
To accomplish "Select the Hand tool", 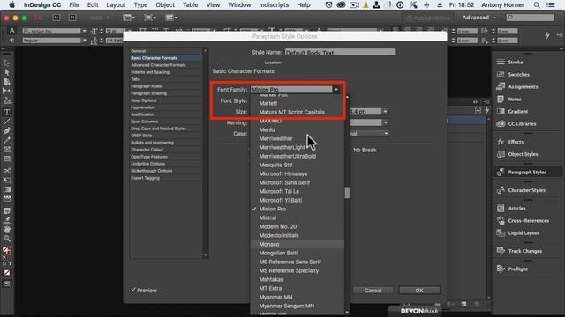I will (x=7, y=229).
